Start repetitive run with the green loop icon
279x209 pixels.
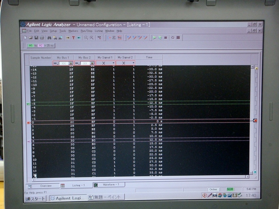(160, 38)
